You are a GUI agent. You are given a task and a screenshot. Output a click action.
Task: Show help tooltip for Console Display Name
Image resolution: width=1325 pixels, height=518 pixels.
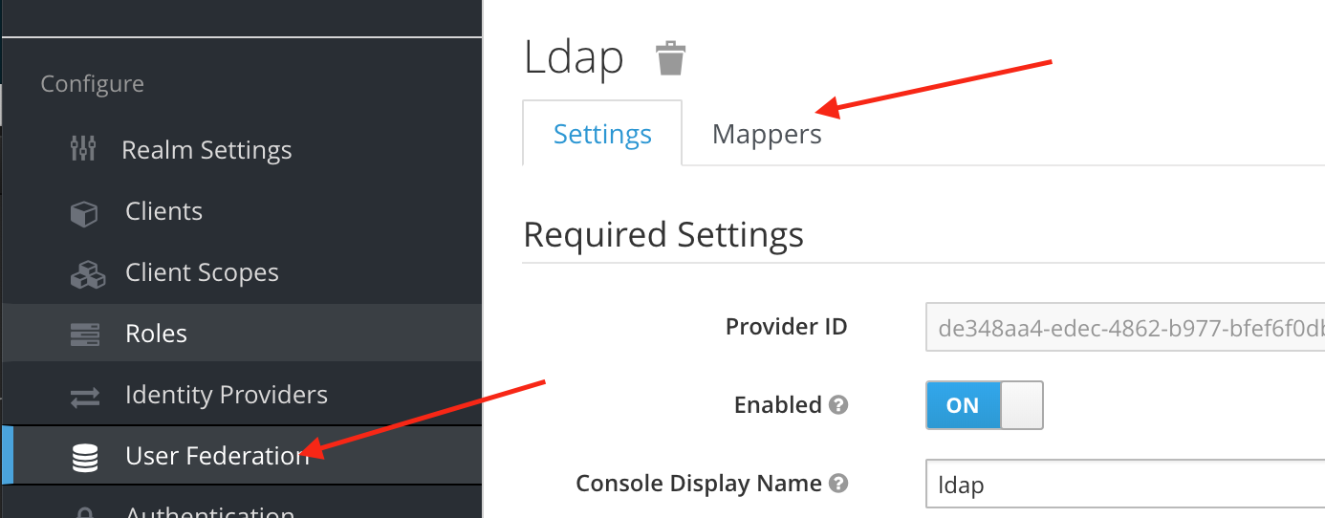pyautogui.click(x=838, y=484)
